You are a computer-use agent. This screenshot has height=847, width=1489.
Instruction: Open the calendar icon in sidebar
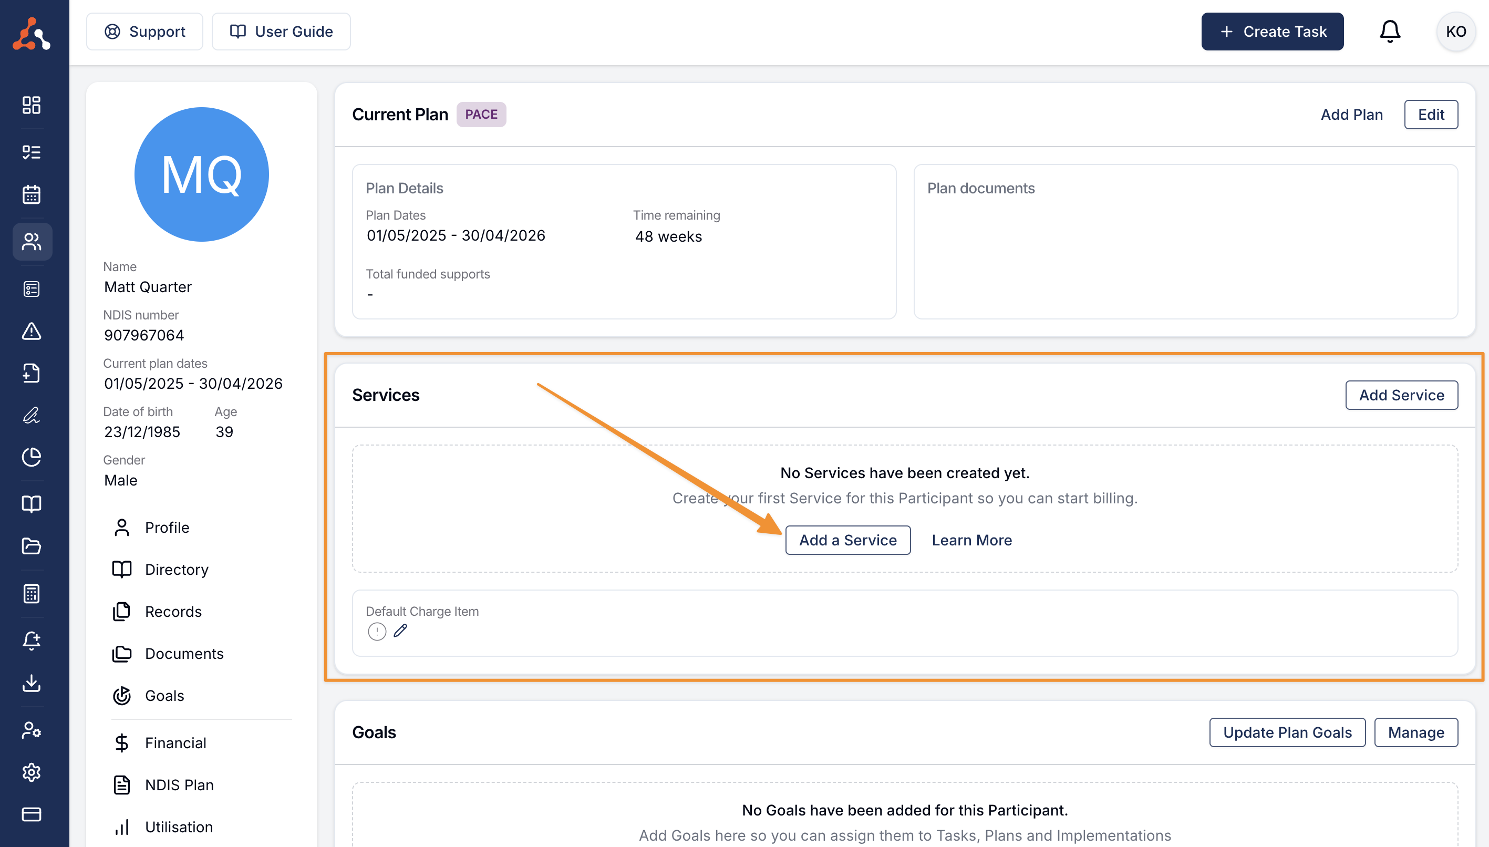32,194
